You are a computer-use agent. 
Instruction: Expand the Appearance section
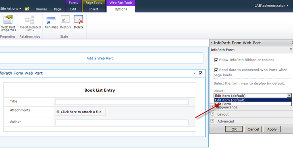pos(212,107)
